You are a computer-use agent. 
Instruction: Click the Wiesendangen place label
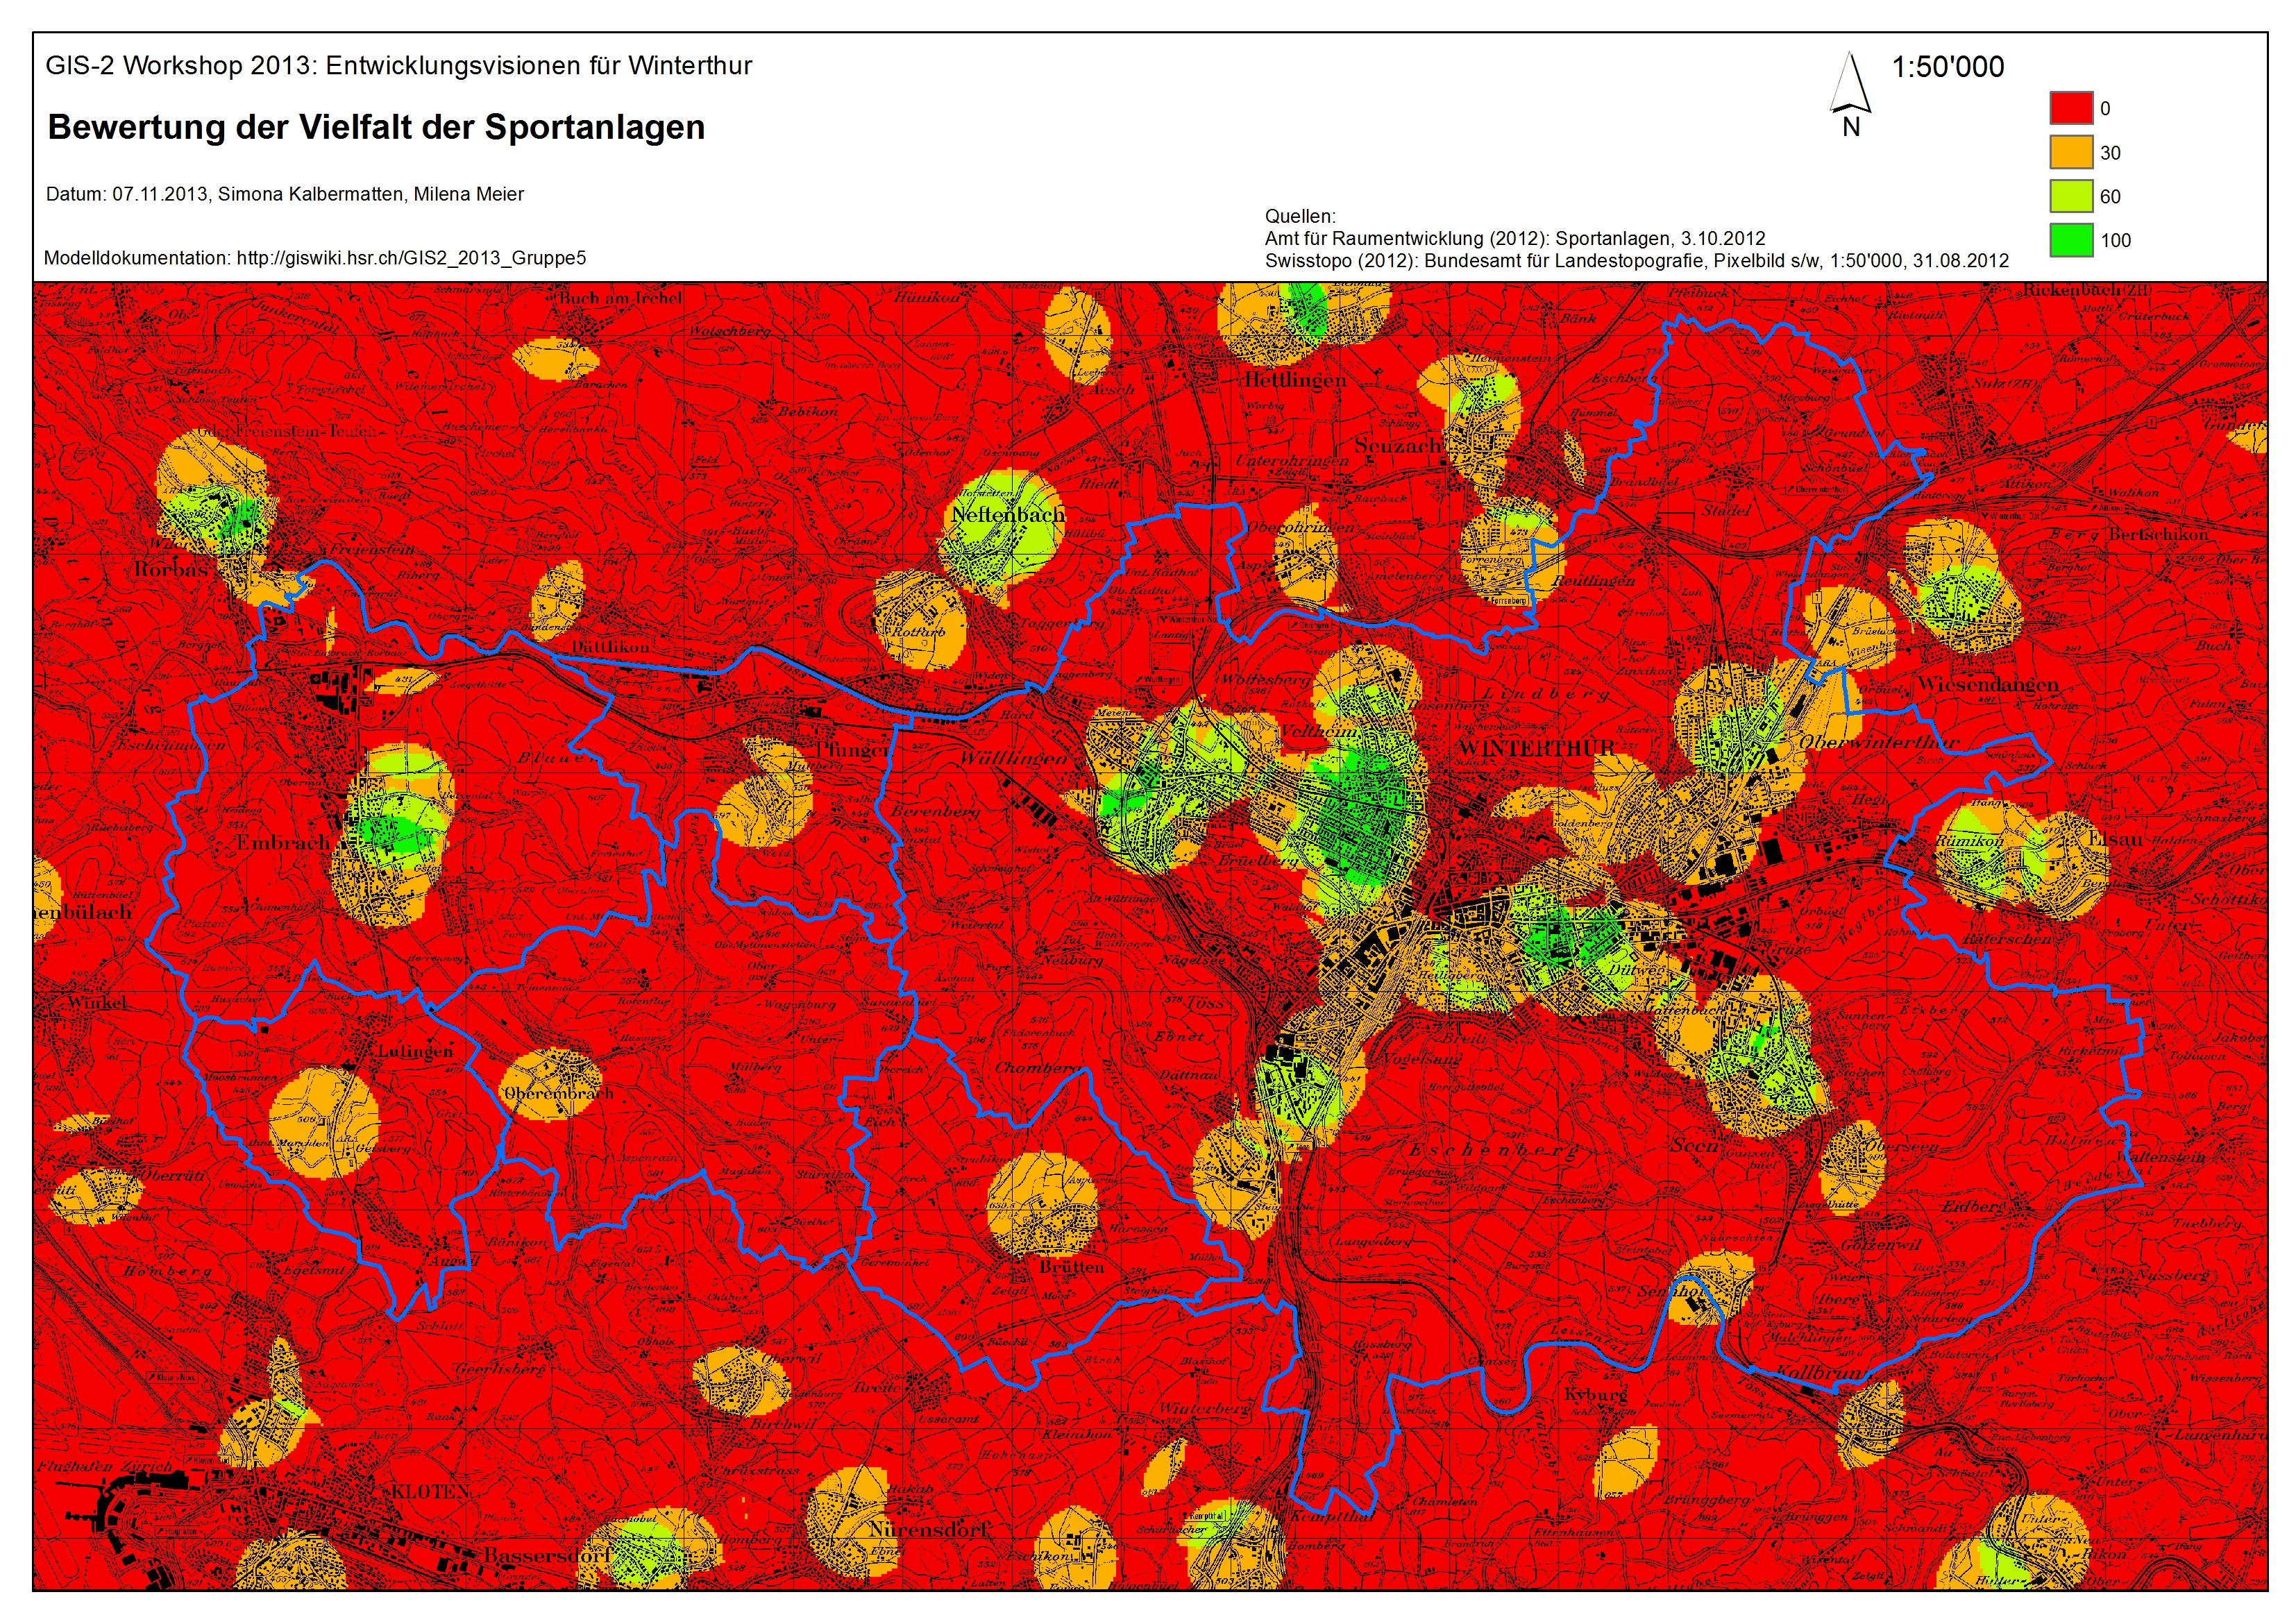(1988, 685)
